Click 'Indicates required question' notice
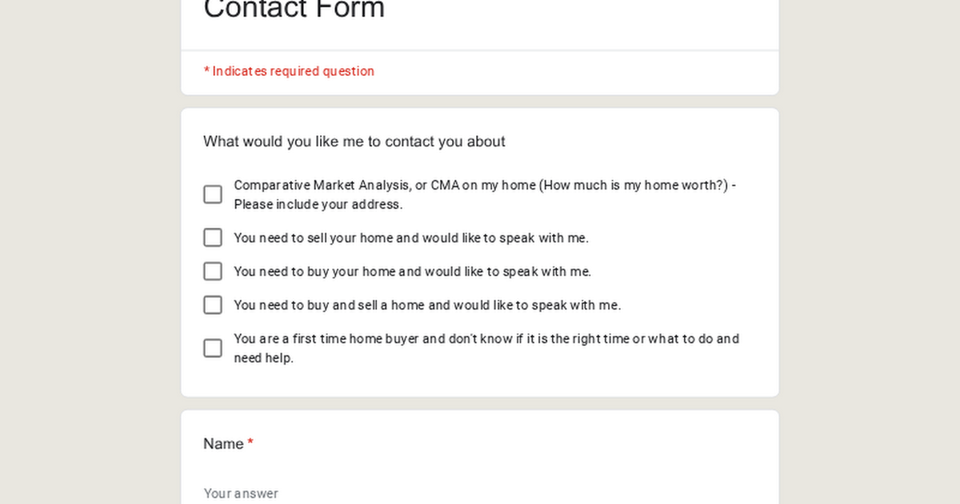The height and width of the screenshot is (504, 960). pos(289,71)
